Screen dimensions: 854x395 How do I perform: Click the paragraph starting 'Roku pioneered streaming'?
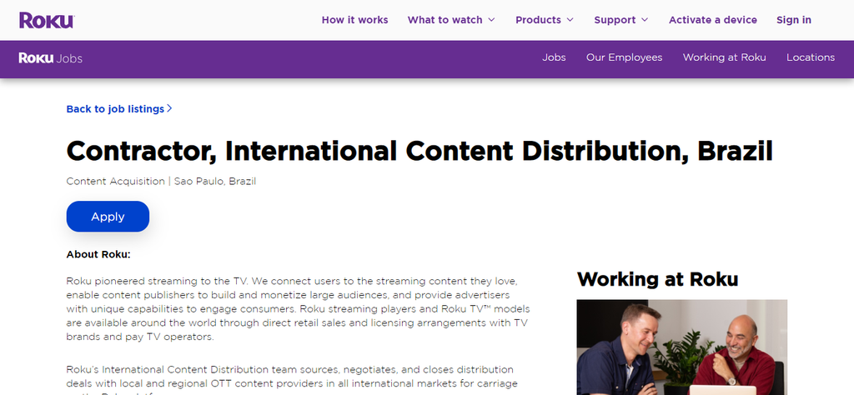[298, 309]
